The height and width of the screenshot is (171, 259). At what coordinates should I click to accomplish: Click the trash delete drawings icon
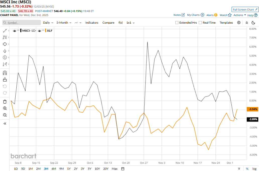coord(5,102)
